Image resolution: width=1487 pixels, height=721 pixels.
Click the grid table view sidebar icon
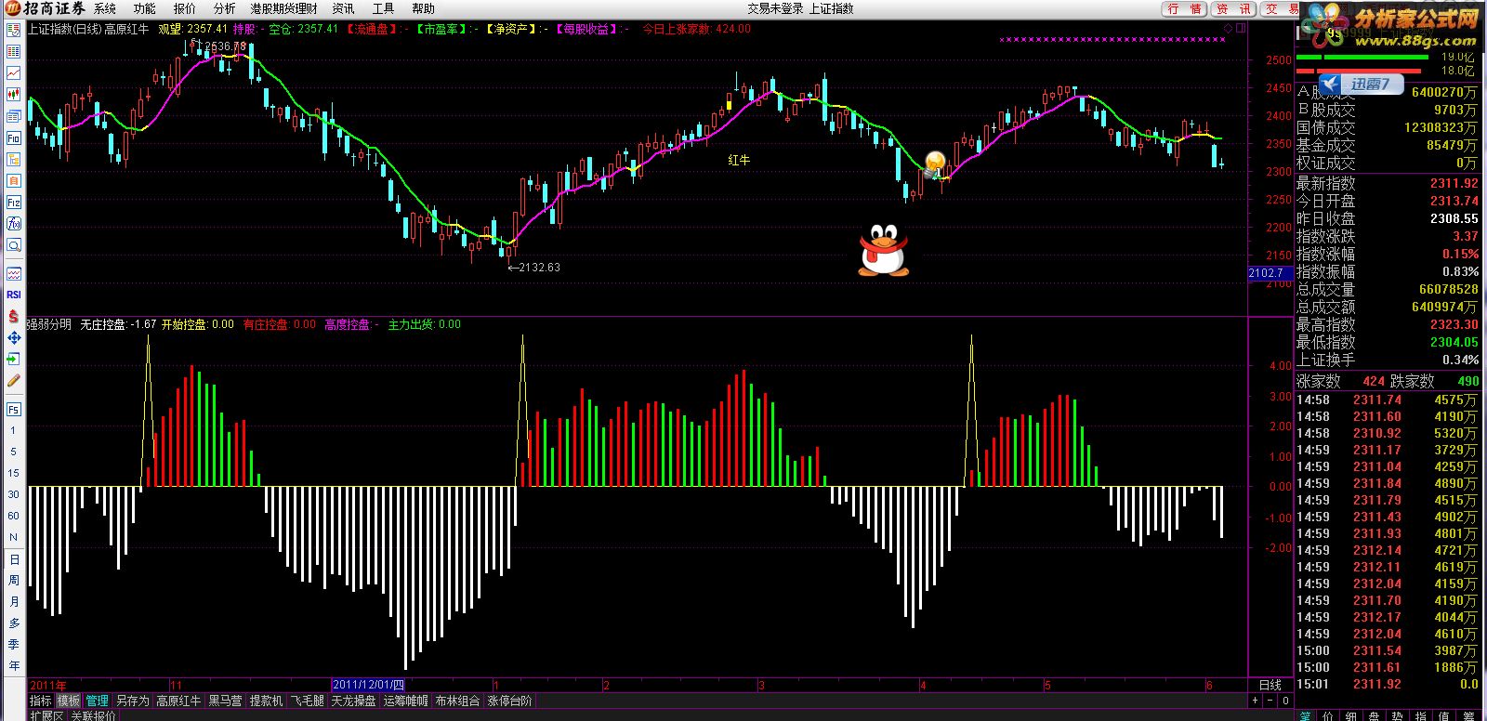point(14,51)
